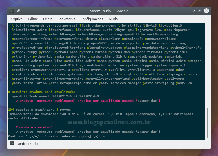Click the 'vivaldi-stable' package name
The width and height of the screenshot is (218, 156).
[x=25, y=74]
